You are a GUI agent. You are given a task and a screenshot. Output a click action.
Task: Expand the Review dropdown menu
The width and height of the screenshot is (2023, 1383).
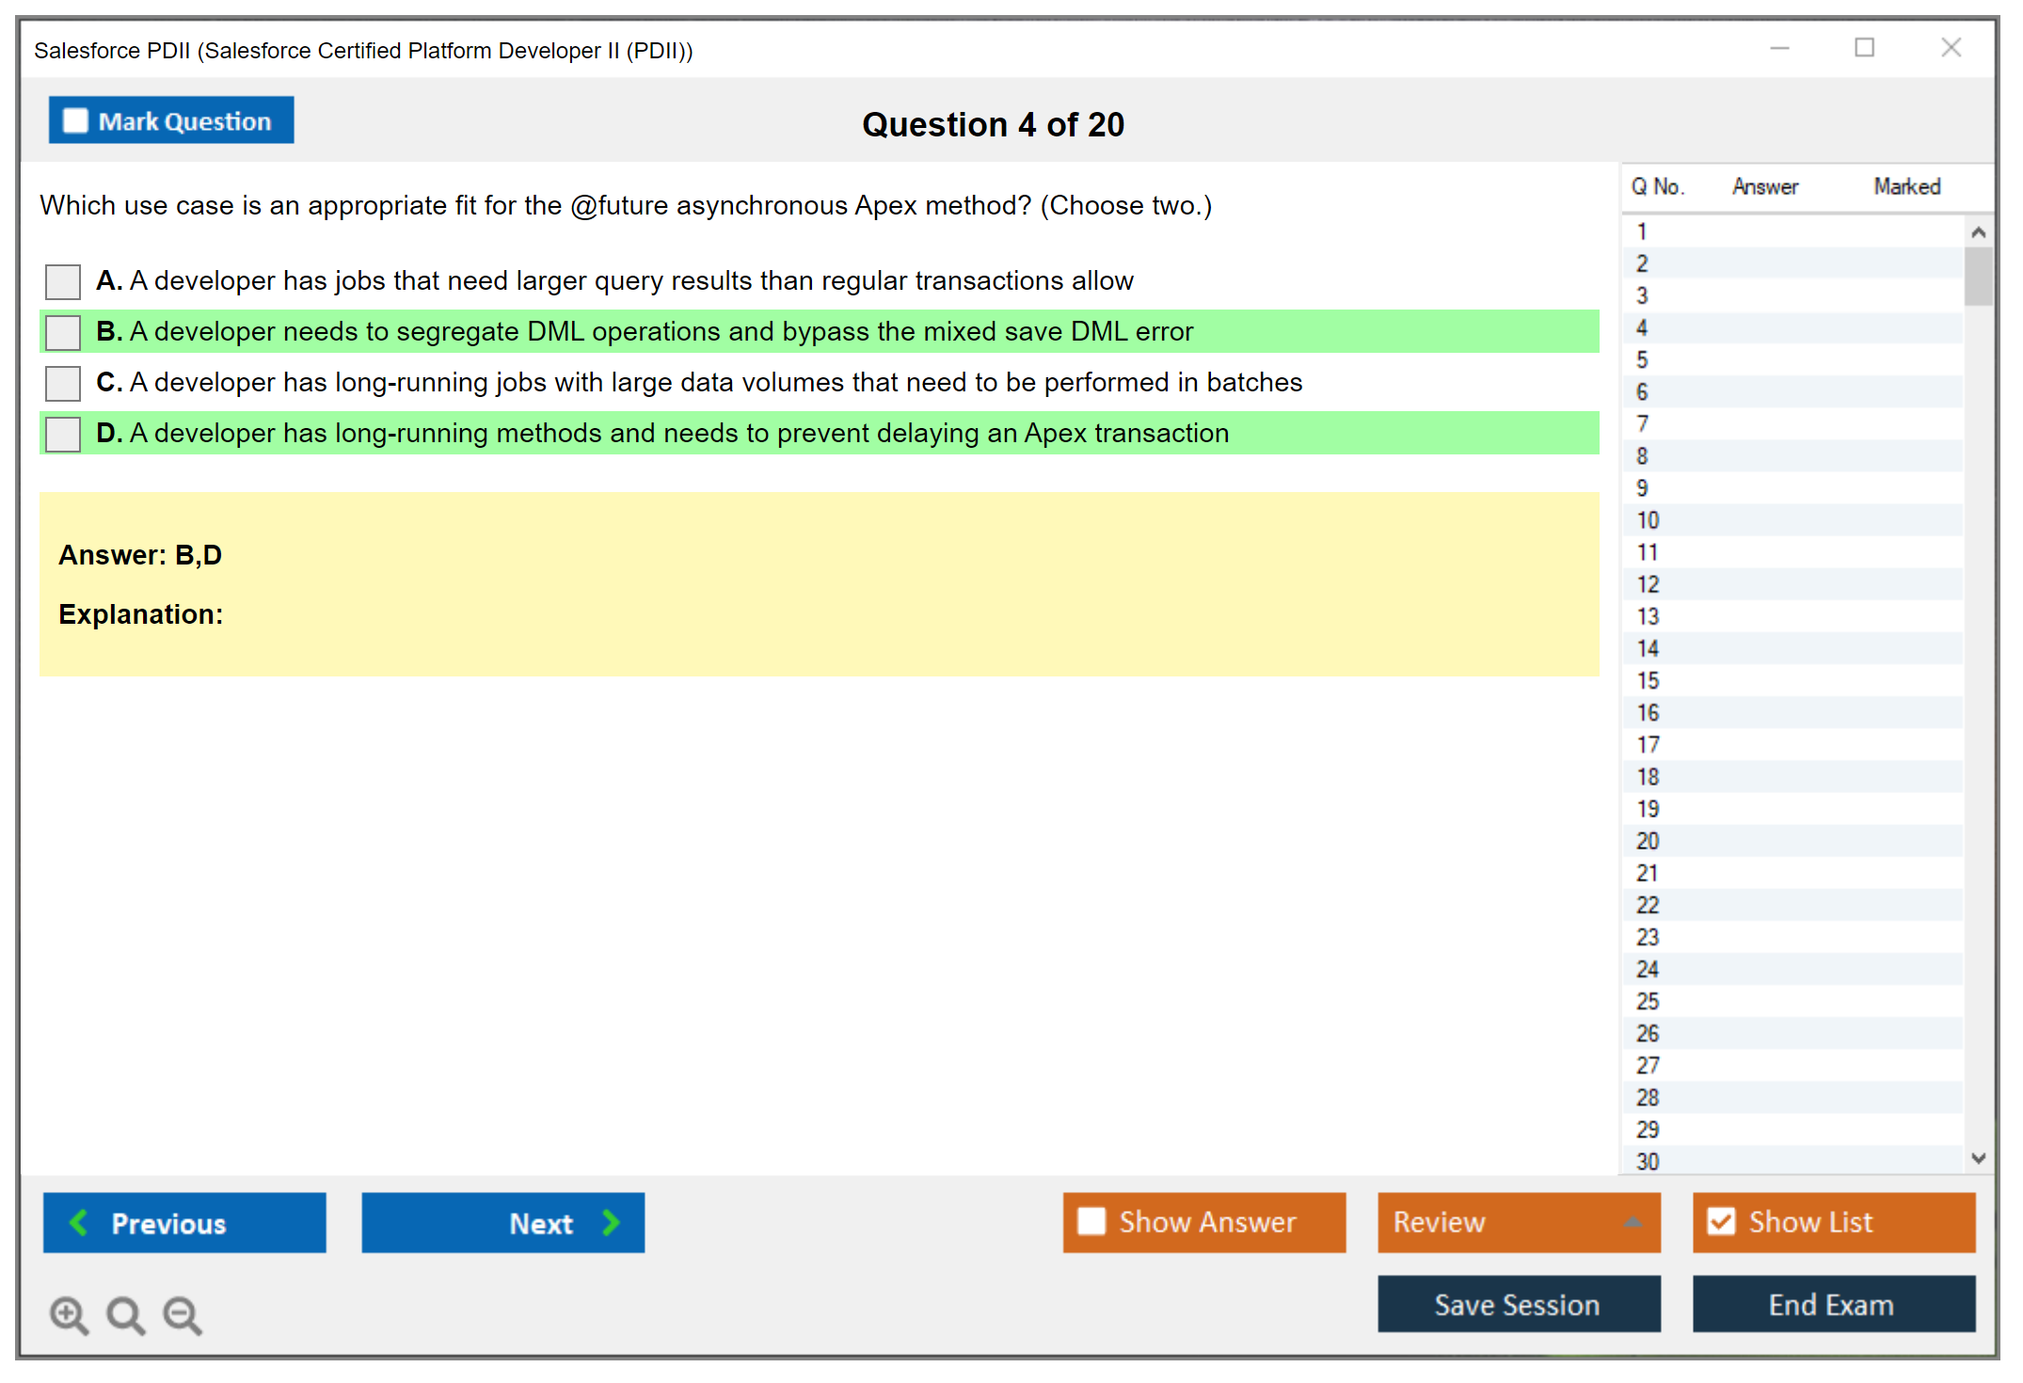pyautogui.click(x=1633, y=1222)
